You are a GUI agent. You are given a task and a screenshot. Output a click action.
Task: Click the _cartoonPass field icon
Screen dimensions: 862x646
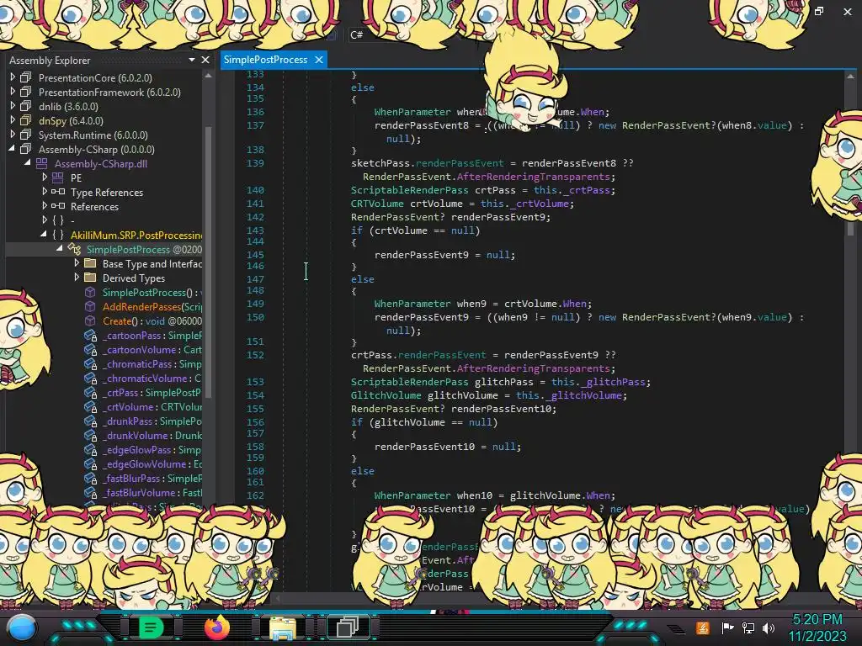(90, 335)
